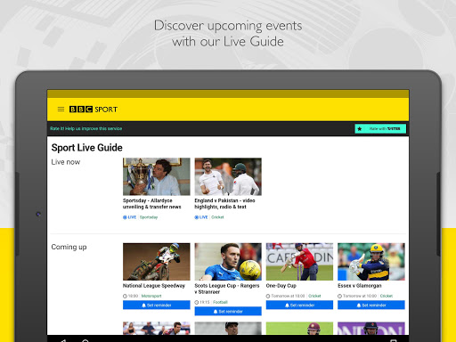Image resolution: width=456 pixels, height=342 pixels.
Task: Set reminder for National League Speedway
Action: click(x=157, y=305)
